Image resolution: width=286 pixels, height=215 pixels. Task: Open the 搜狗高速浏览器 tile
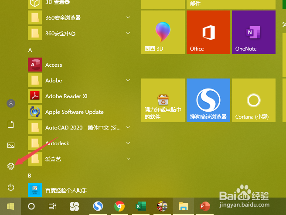208,100
